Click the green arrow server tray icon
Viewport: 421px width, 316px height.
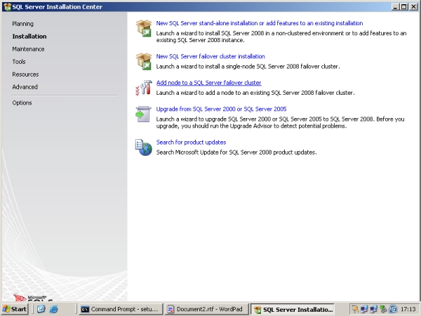(x=383, y=309)
